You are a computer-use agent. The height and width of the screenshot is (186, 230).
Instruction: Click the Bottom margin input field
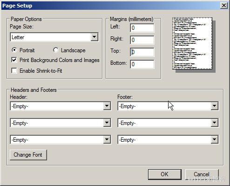point(142,64)
